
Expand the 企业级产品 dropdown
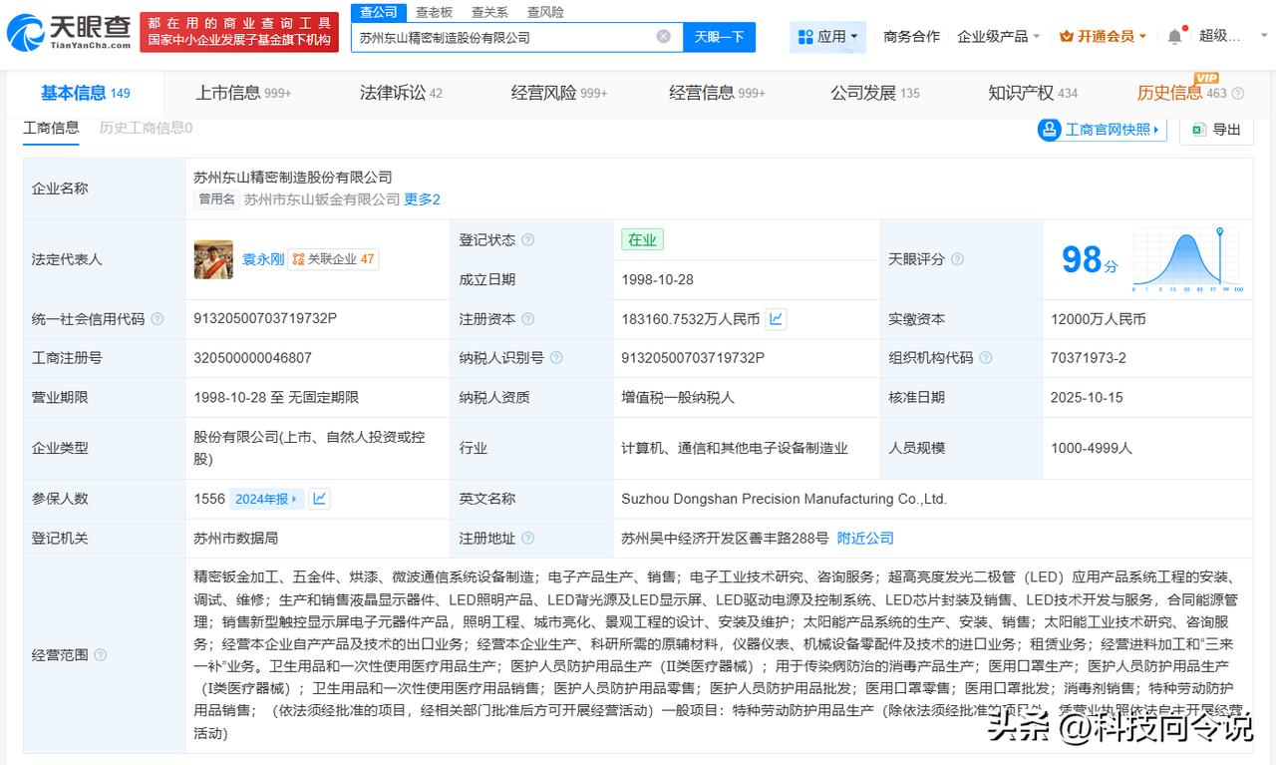click(998, 37)
